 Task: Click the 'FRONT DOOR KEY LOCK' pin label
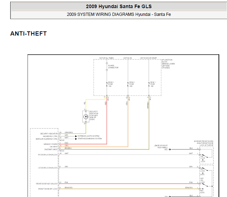[48, 189]
